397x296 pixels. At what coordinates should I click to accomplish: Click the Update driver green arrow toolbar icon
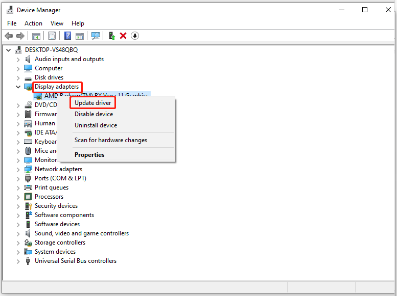click(112, 36)
